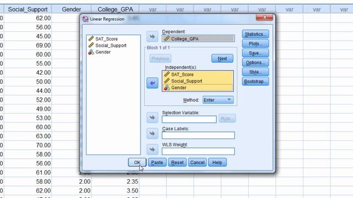Select the Gender column header
The height and width of the screenshot is (198, 353).
click(71, 9)
